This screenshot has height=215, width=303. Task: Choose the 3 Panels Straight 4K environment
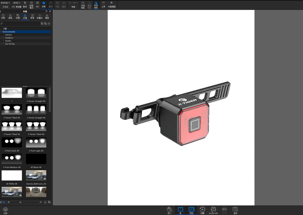pos(36,109)
